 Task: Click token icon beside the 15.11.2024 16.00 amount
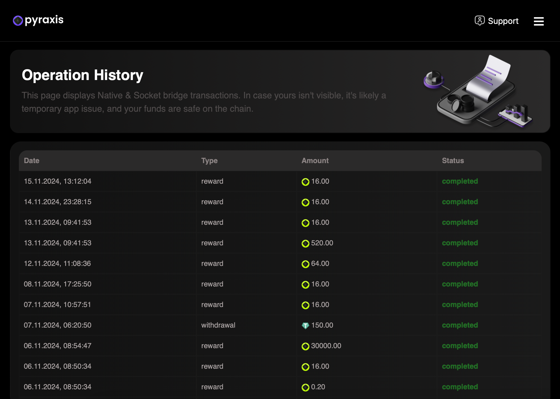pos(306,182)
